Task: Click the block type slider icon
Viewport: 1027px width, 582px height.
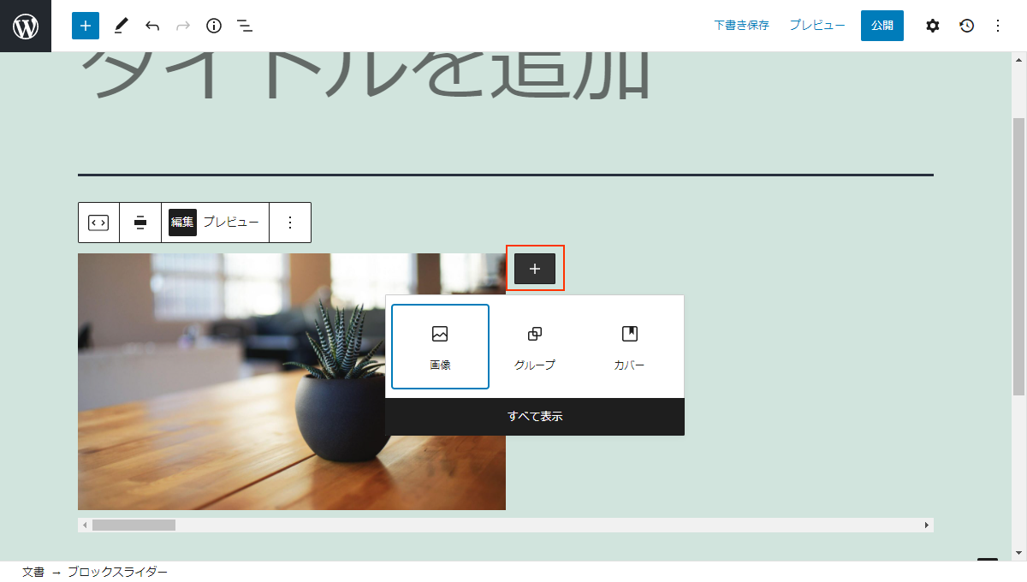Action: coord(98,223)
